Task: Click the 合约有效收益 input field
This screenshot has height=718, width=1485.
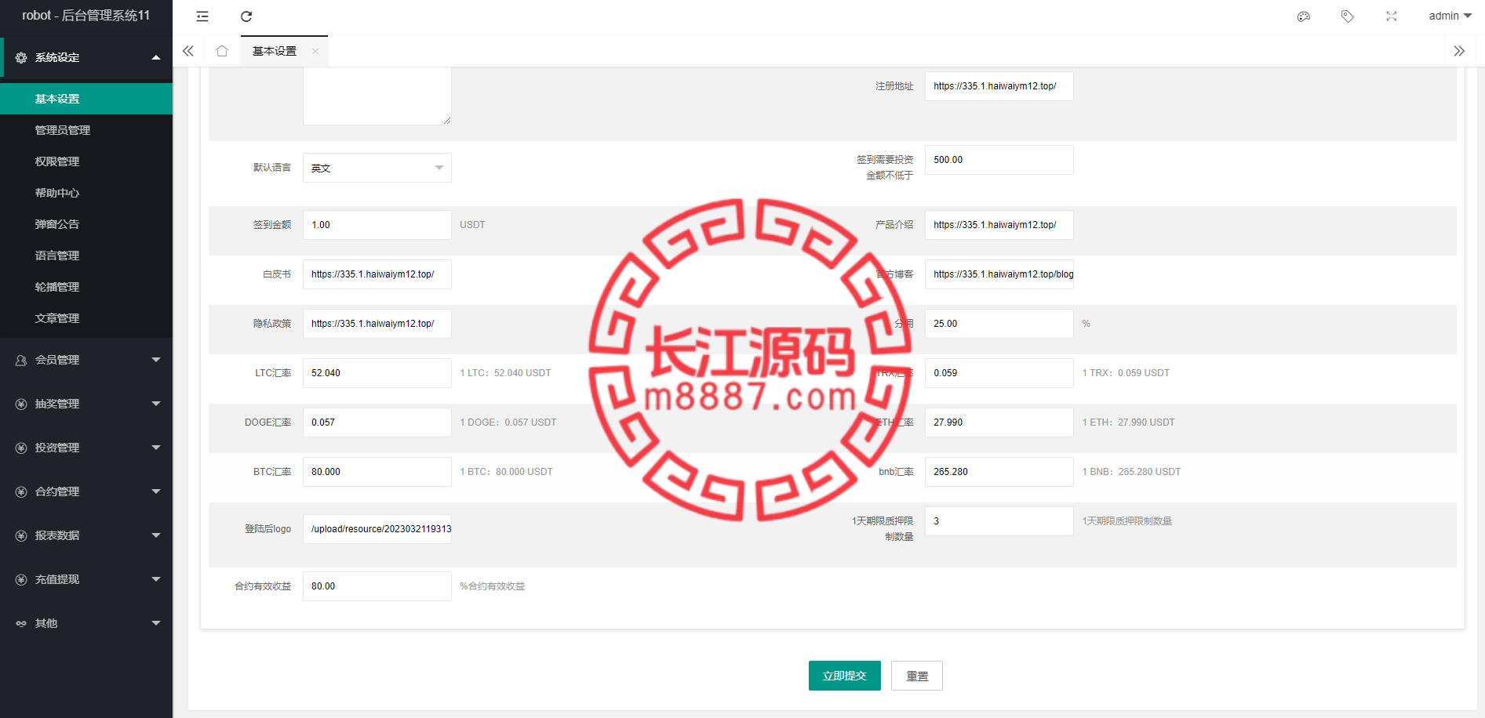Action: pyautogui.click(x=377, y=586)
